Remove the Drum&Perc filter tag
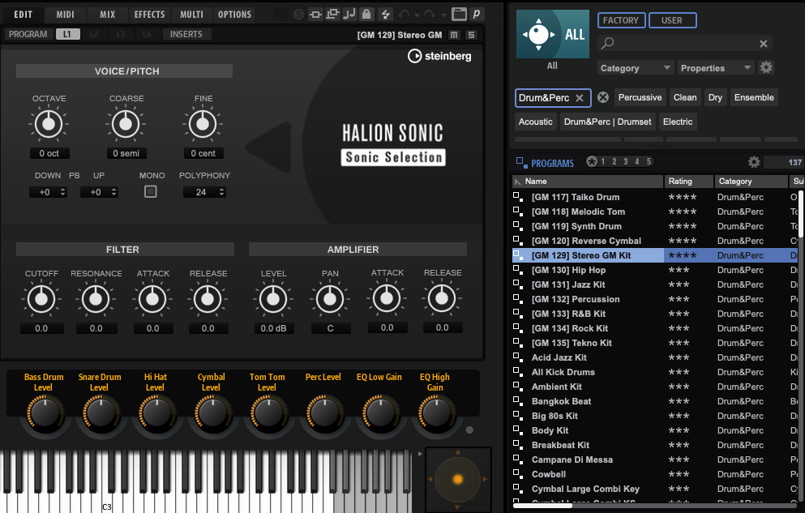This screenshot has width=805, height=513. [580, 98]
